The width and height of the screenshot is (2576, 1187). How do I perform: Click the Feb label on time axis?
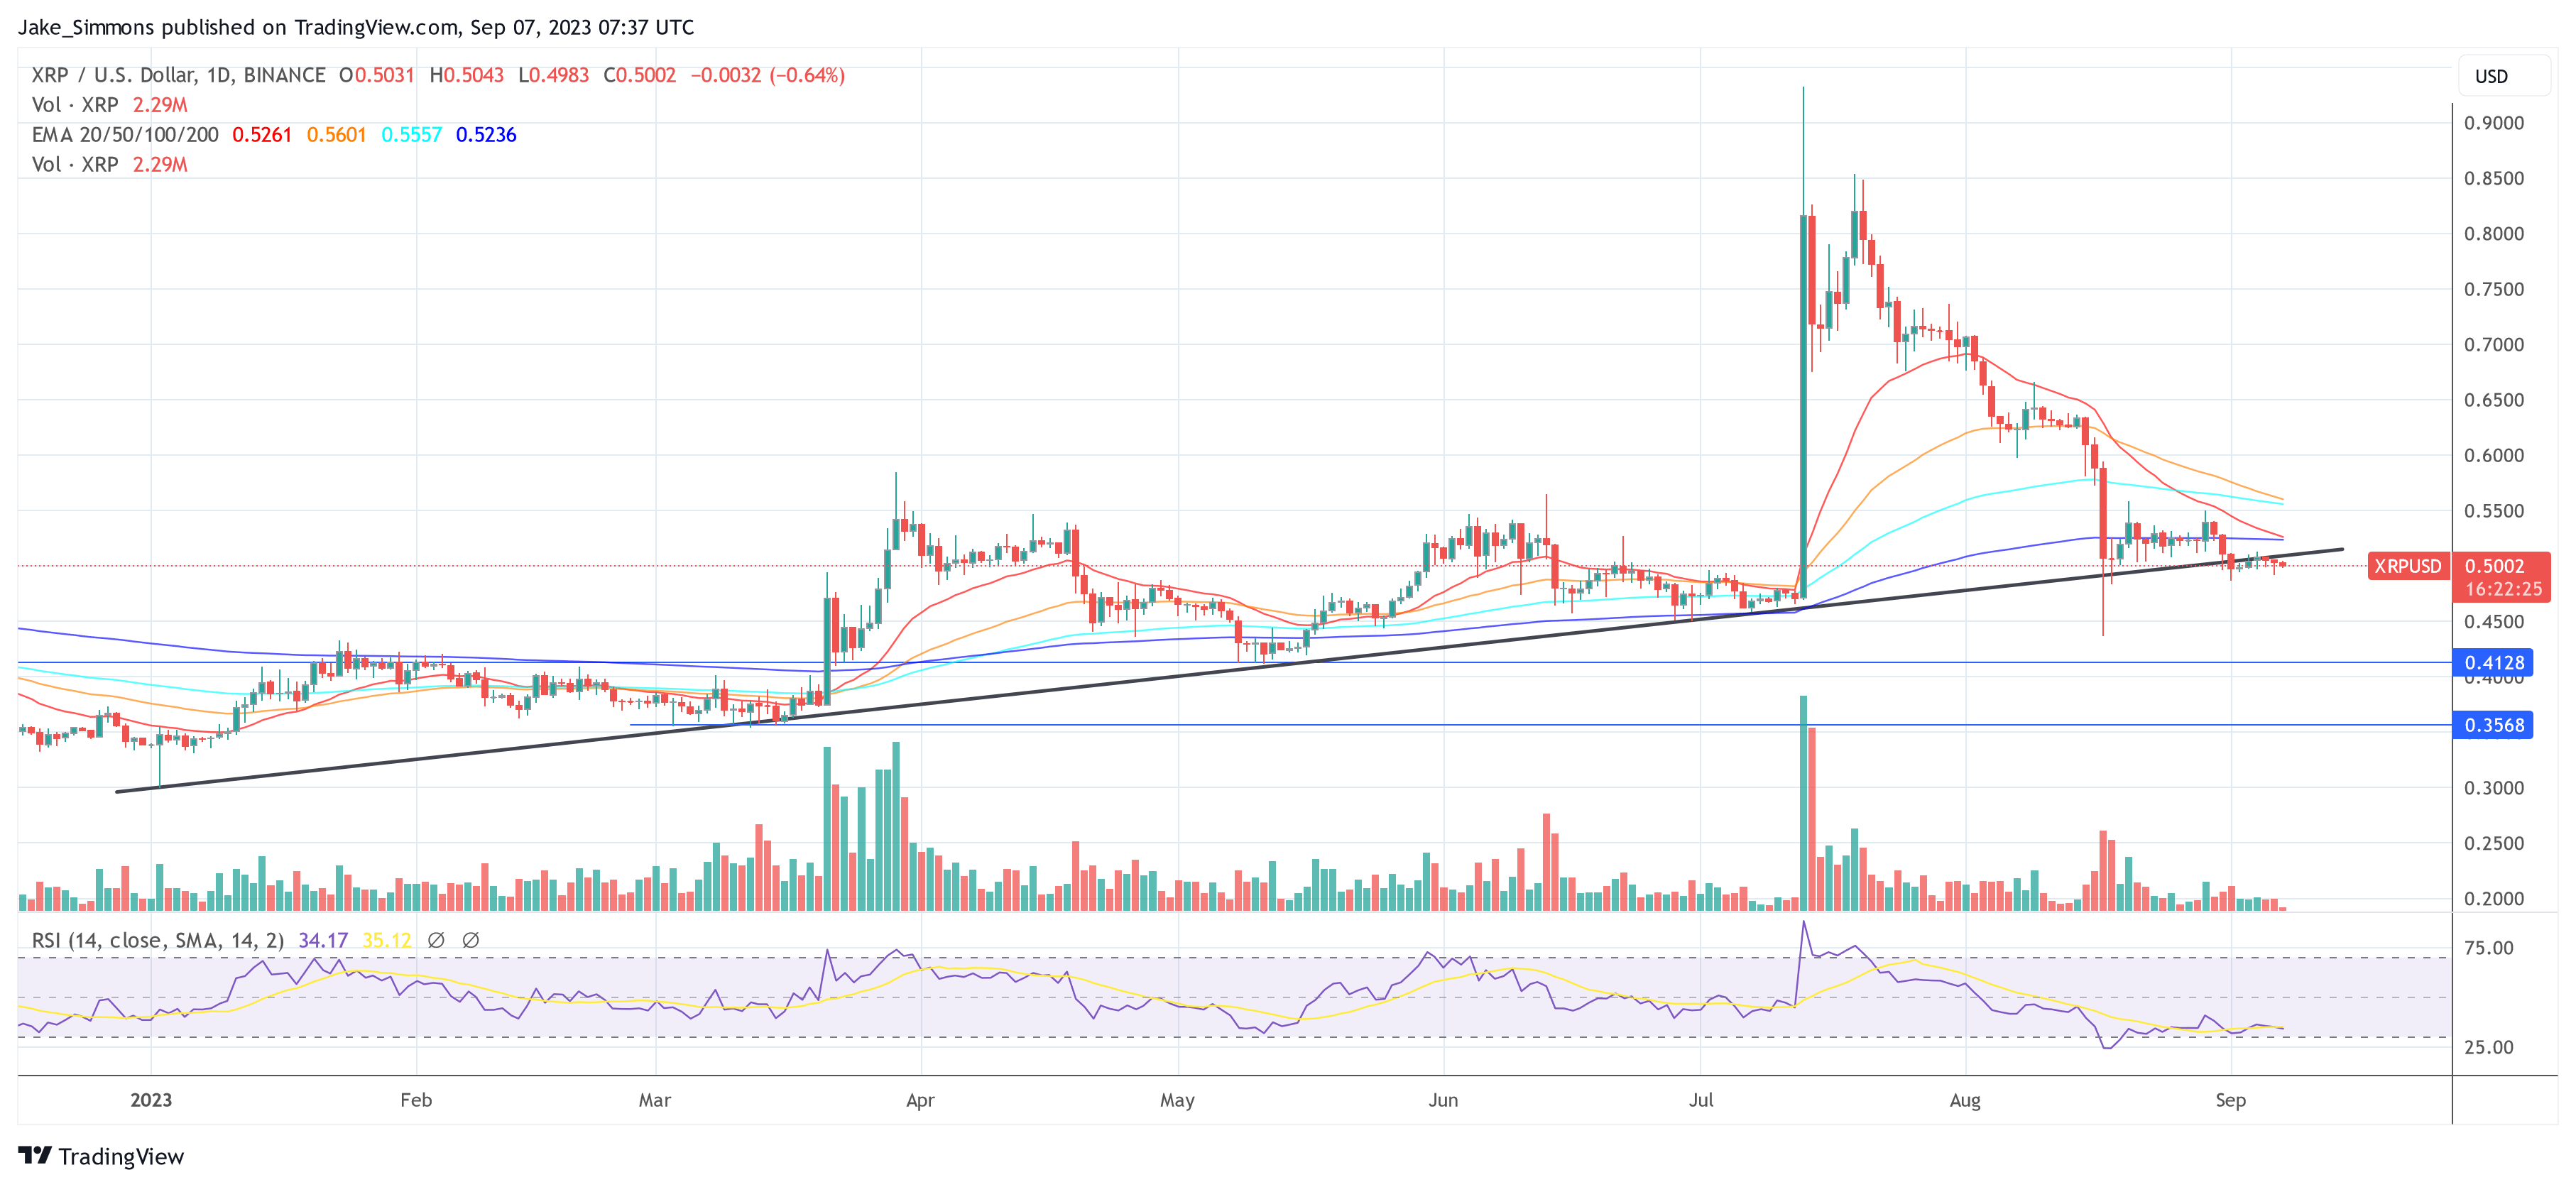[416, 1100]
